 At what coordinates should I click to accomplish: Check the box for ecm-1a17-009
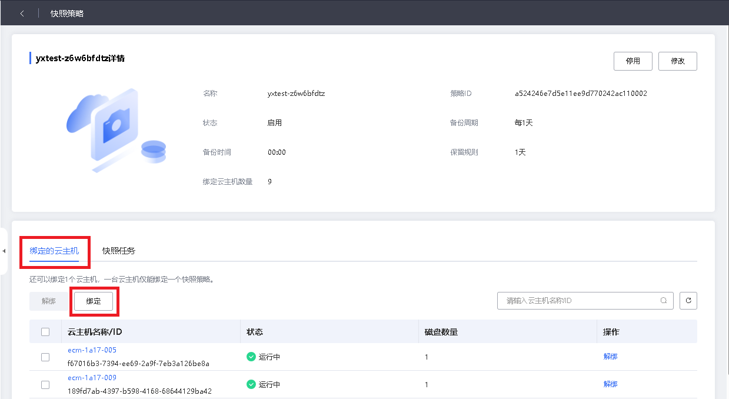[45, 384]
